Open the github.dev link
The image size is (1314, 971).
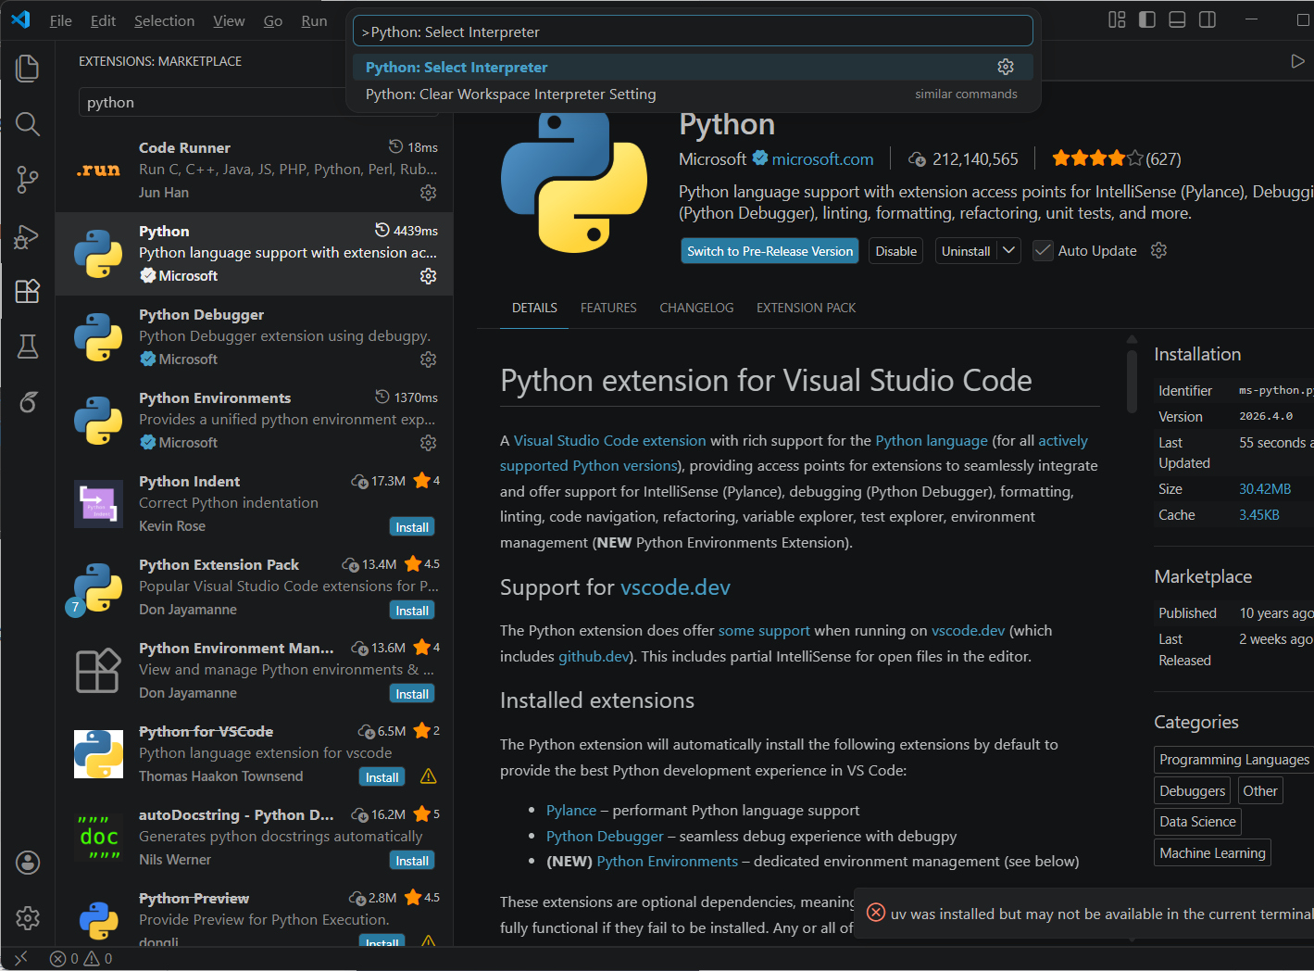pos(594,656)
